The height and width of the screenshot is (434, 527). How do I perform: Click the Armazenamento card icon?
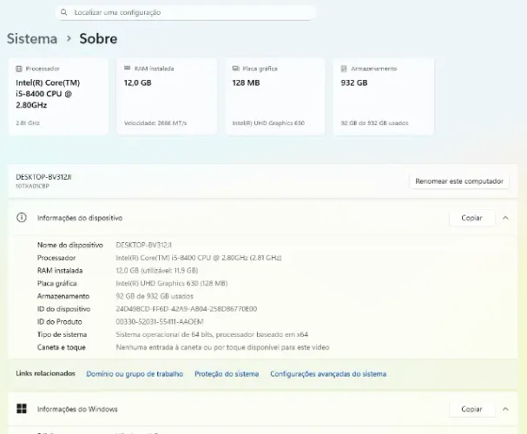(344, 69)
